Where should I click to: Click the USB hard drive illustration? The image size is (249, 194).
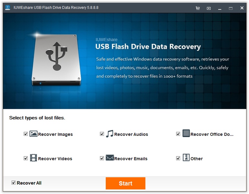click(x=56, y=60)
